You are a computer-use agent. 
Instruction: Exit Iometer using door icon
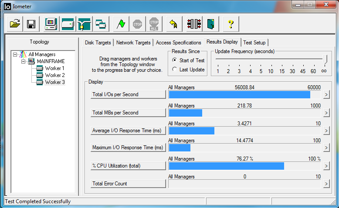(x=210, y=24)
